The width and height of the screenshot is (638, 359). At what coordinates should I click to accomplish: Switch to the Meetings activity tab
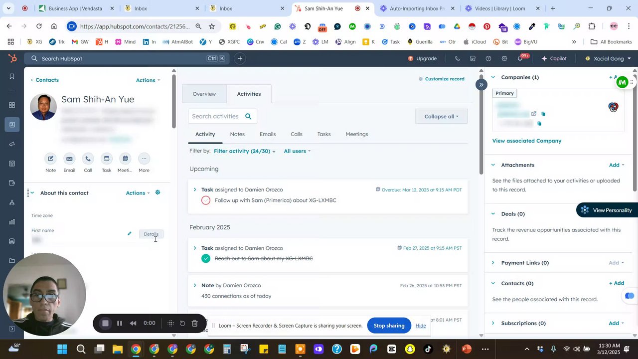click(357, 134)
